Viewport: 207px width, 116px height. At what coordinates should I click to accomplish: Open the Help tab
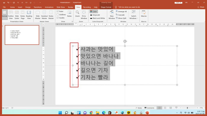pos(96,7)
